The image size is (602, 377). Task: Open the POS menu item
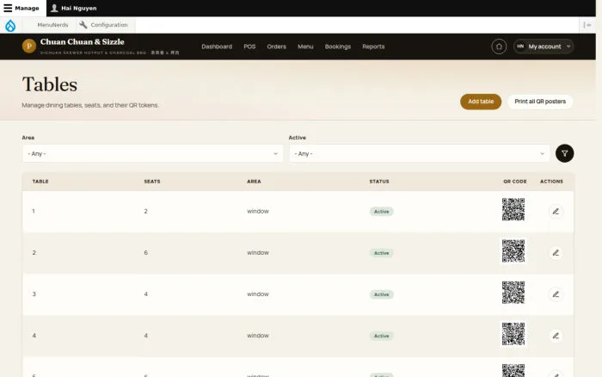click(249, 46)
